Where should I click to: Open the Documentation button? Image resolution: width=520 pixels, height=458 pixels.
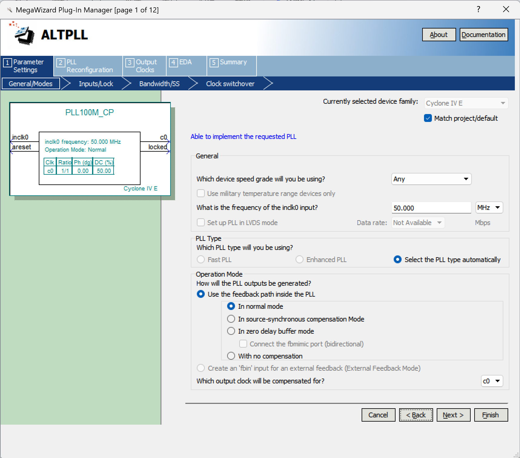pos(484,35)
